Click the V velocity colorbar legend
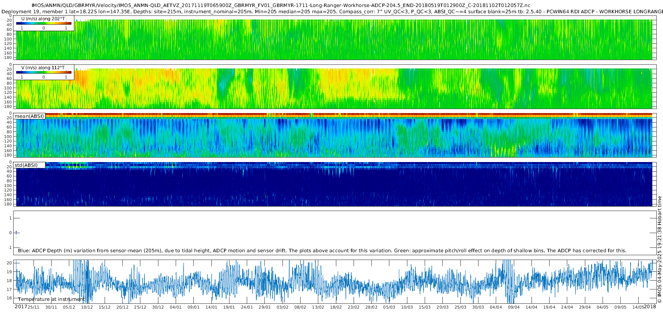The width and height of the screenshot is (663, 313). (x=44, y=73)
